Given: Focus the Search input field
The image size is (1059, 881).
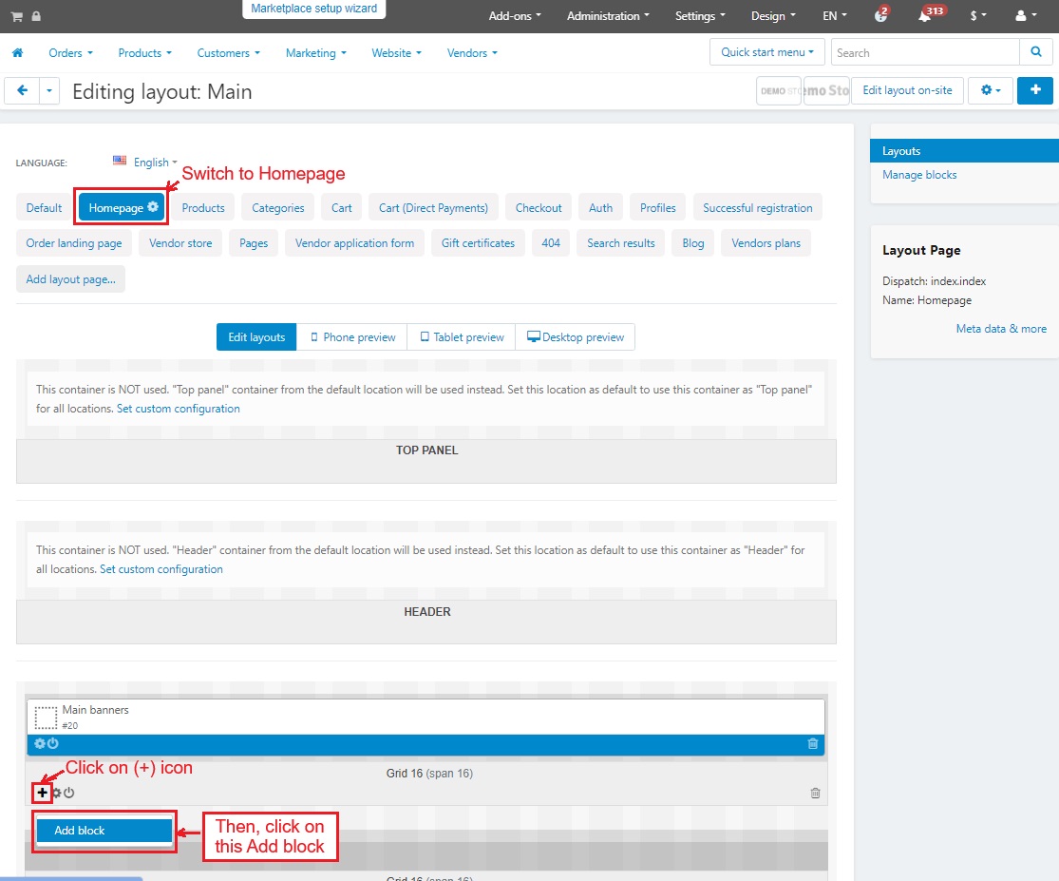Looking at the screenshot, I should (x=924, y=52).
